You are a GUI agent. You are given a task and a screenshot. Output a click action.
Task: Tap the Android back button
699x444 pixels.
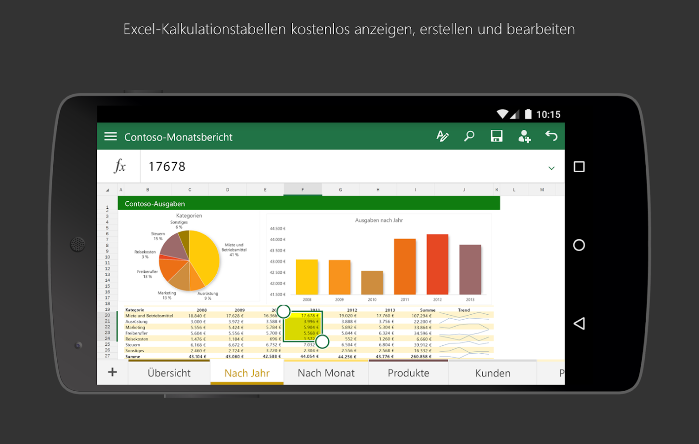click(578, 323)
